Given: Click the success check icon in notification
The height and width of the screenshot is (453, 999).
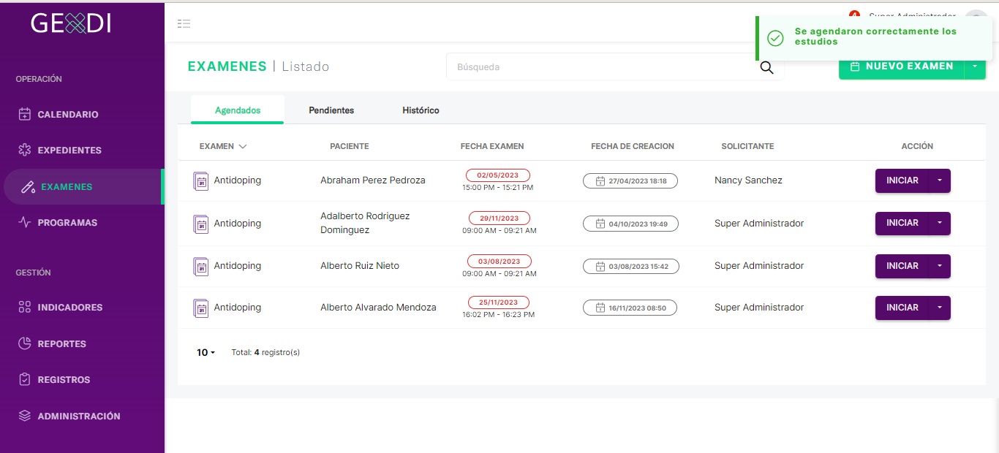Looking at the screenshot, I should 775,37.
